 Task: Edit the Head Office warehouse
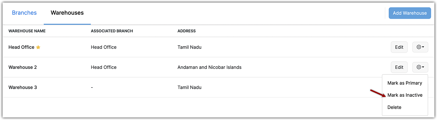pyautogui.click(x=399, y=47)
